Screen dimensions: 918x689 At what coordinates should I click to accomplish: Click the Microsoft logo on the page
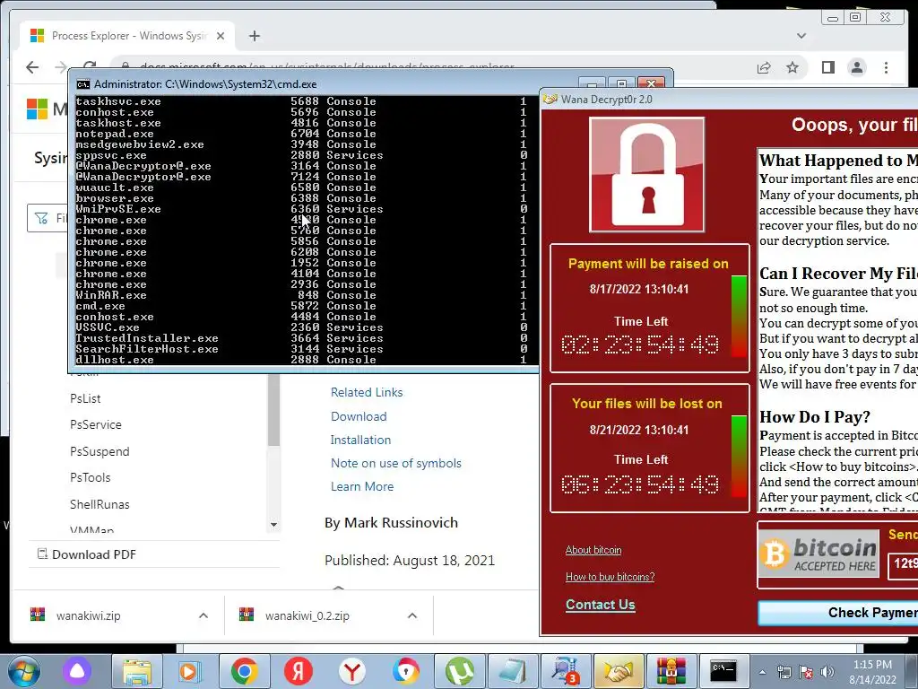(38, 109)
